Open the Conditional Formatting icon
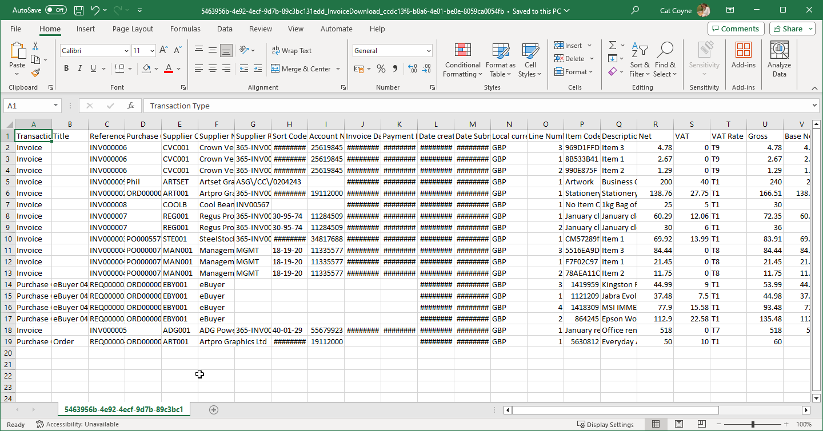This screenshot has width=823, height=431. 462,50
